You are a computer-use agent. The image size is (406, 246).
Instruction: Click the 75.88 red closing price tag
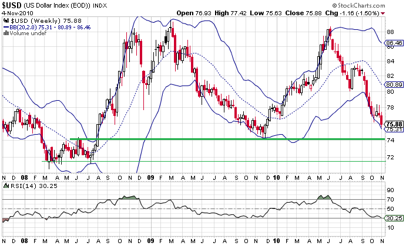click(394, 124)
